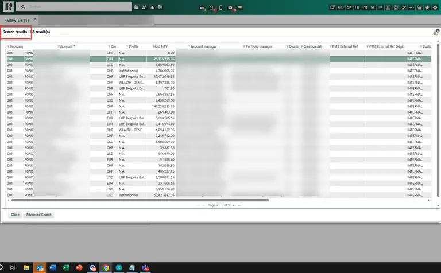Click the Advanced Search button
This screenshot has height=273, width=441.
(x=38, y=214)
